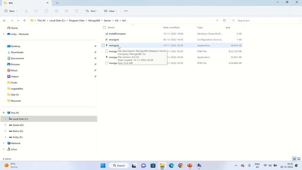Click Server in the address path
302x170 pixels.
click(107, 20)
